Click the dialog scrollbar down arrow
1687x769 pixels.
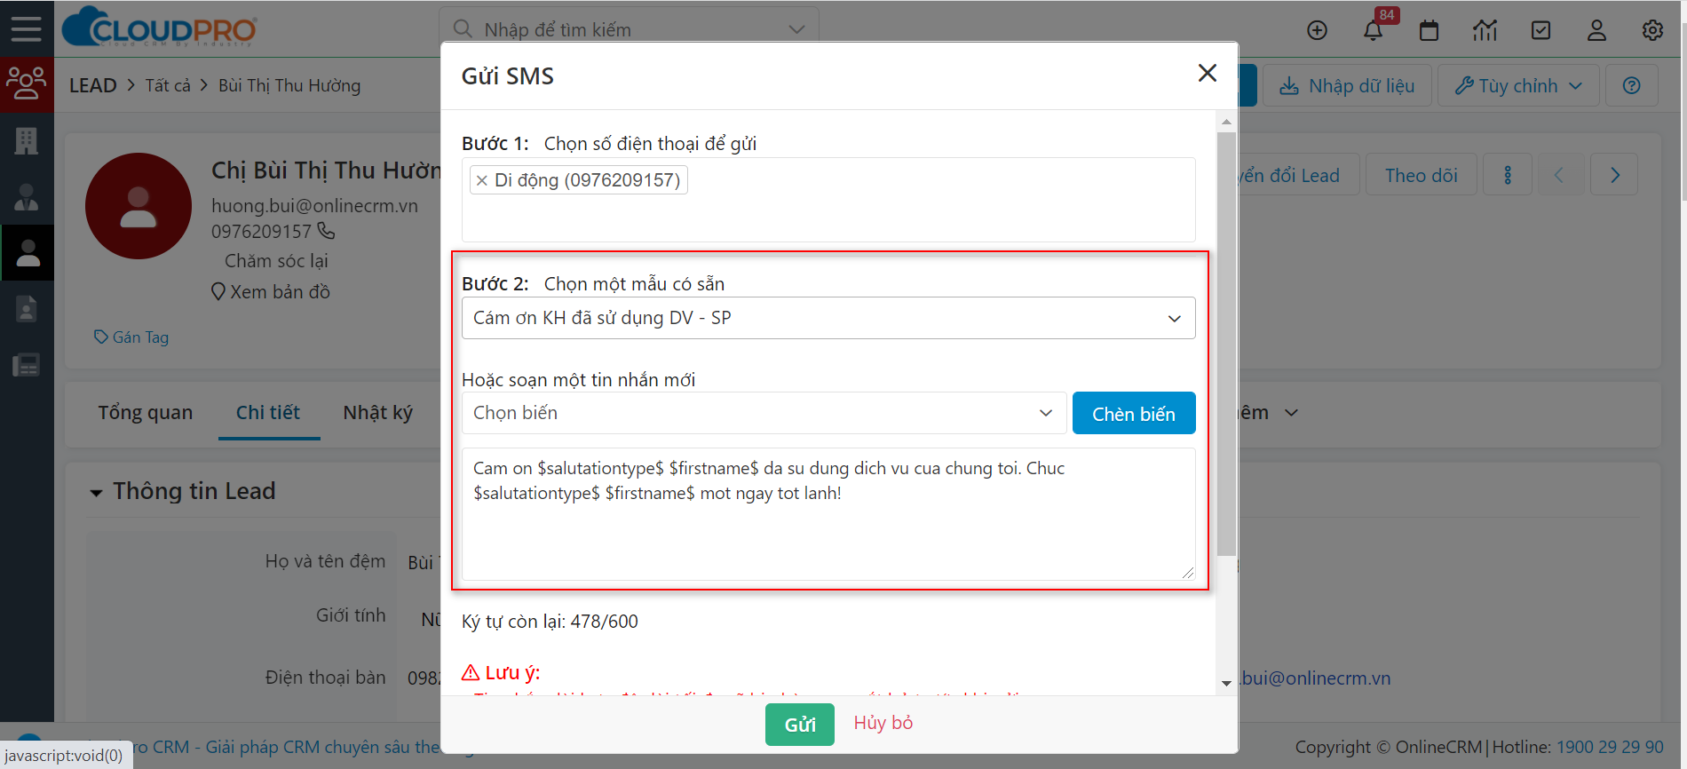pyautogui.click(x=1226, y=683)
